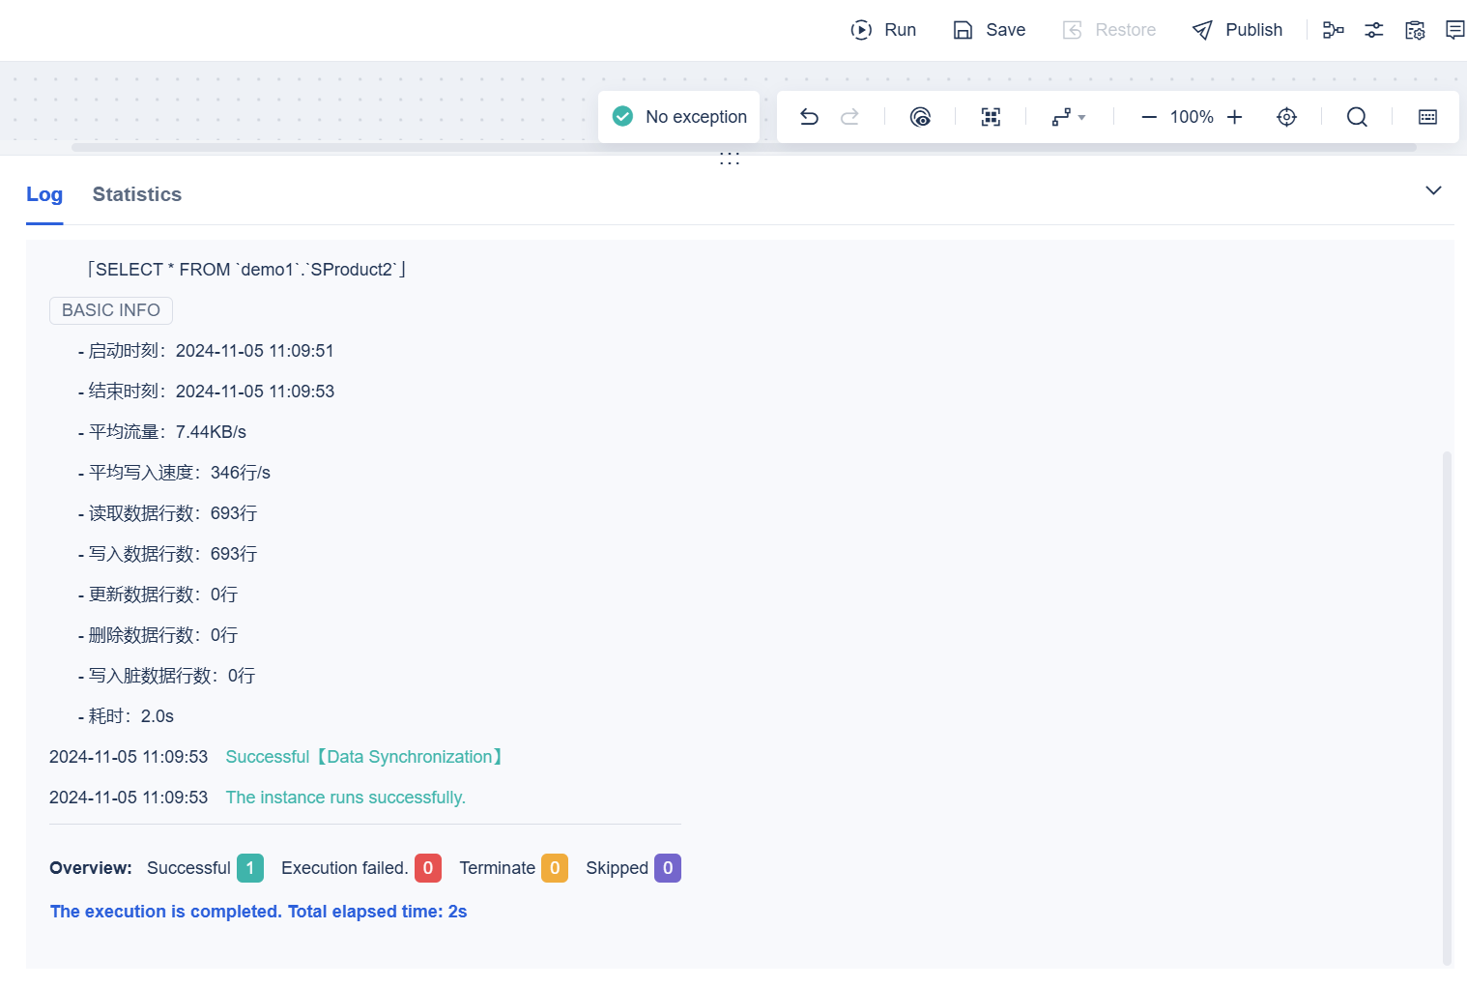
Task: Click the 100% zoom level
Action: point(1192,117)
